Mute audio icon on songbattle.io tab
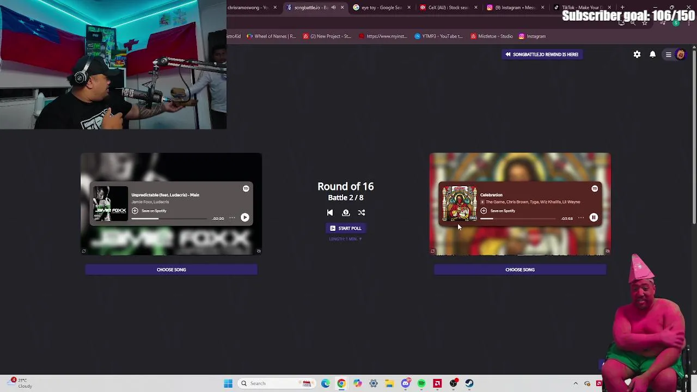 (333, 8)
